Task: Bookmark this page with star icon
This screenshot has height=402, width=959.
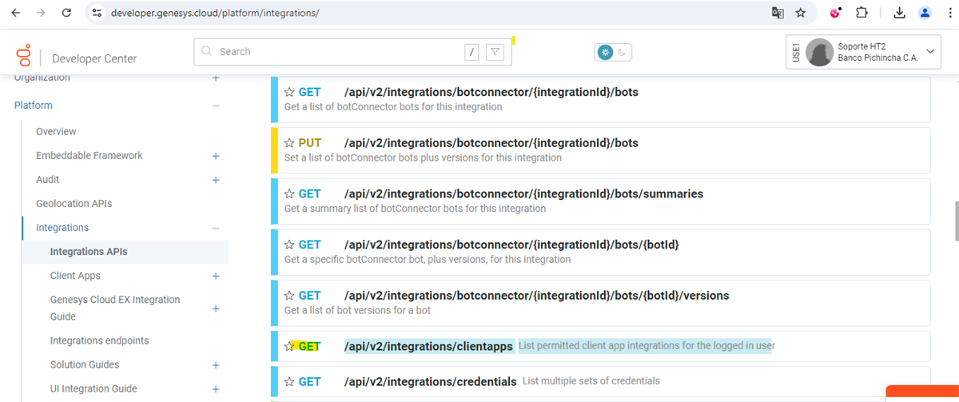Action: tap(800, 13)
